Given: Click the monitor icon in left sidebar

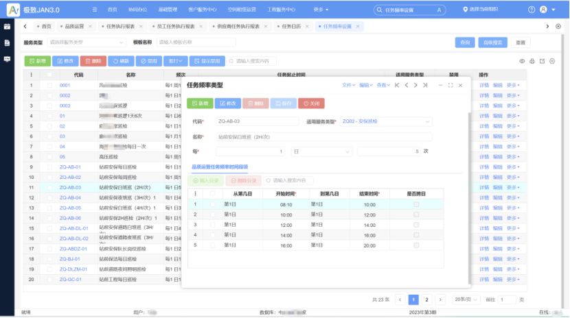Looking at the screenshot, I should 7,59.
